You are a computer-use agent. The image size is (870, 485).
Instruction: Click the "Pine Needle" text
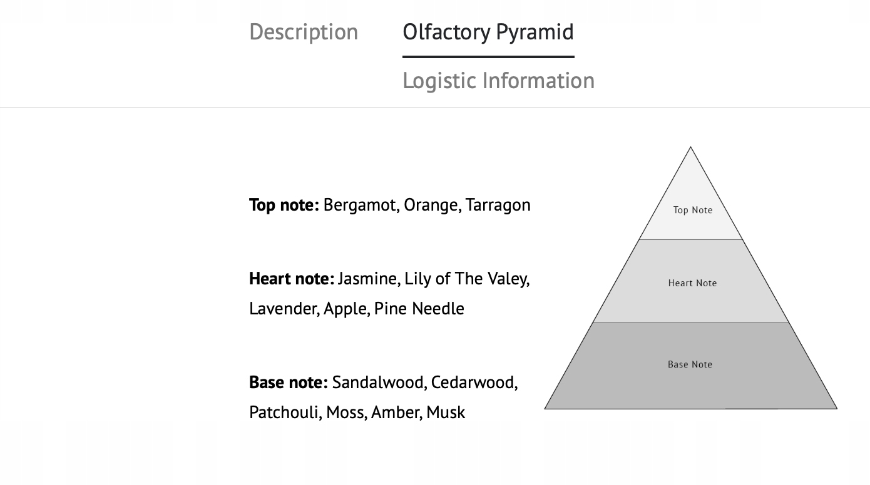(419, 308)
